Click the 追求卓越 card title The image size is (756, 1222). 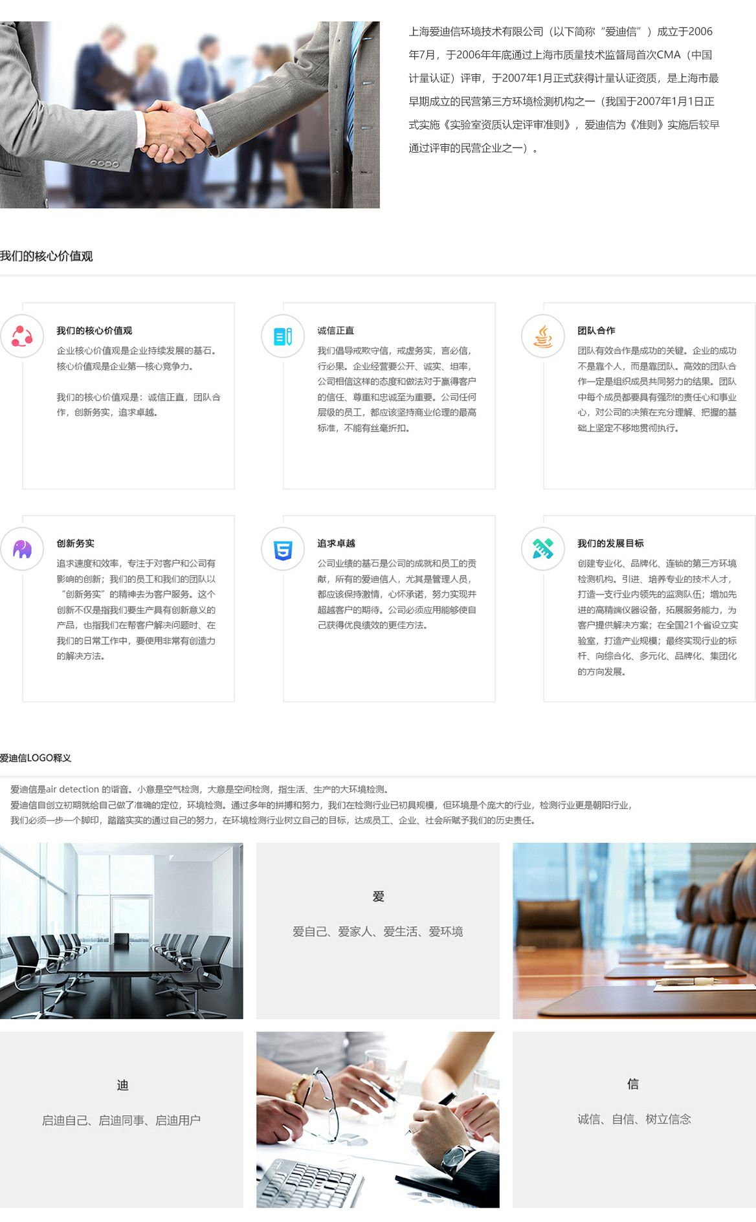[x=336, y=543]
